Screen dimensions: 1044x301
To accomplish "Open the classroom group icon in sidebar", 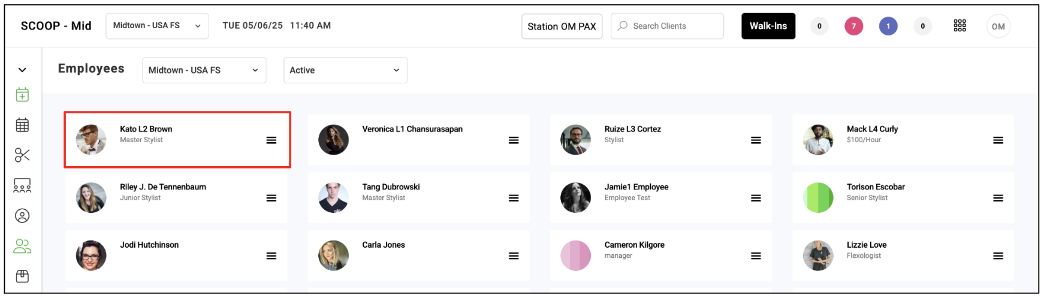I will tap(22, 185).
